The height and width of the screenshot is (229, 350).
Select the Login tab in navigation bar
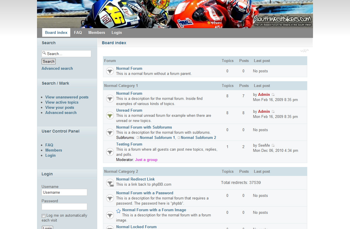click(x=116, y=32)
